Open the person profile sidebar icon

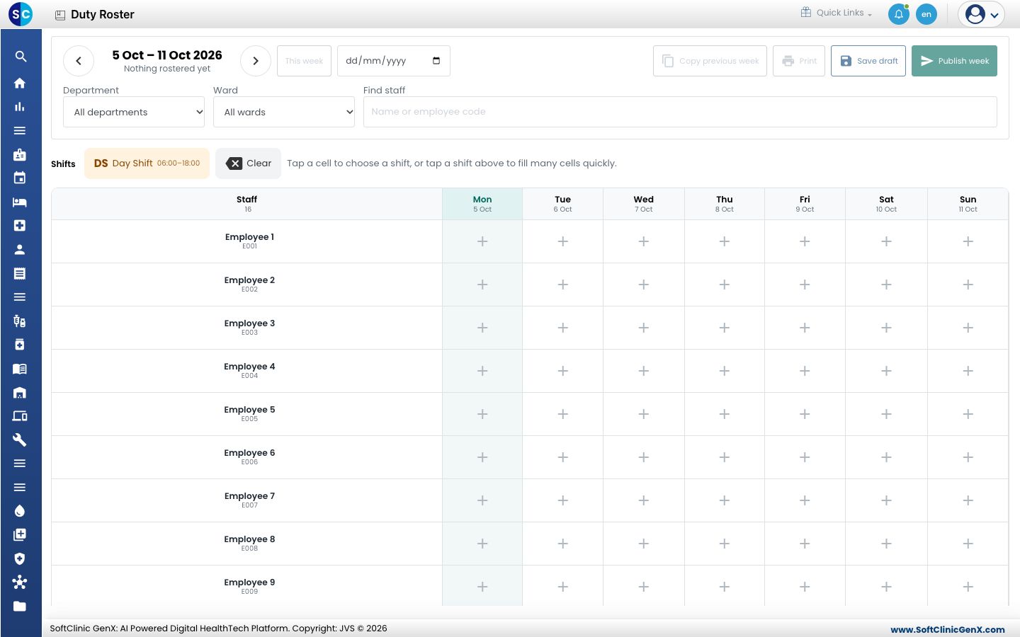(20, 249)
